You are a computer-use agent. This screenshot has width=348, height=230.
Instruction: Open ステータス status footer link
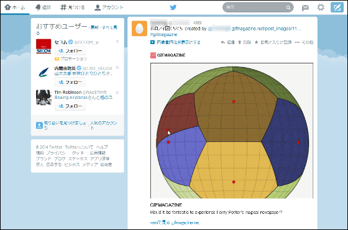coord(78,159)
